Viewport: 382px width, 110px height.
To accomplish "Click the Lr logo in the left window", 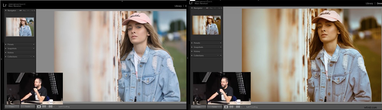I will pyautogui.click(x=5, y=5).
